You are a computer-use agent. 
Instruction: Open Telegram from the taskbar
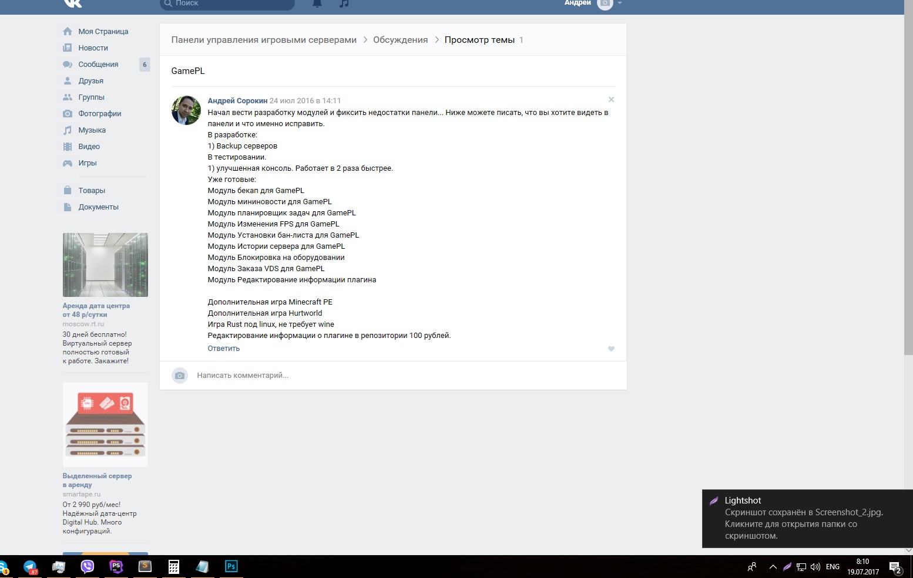pyautogui.click(x=30, y=567)
